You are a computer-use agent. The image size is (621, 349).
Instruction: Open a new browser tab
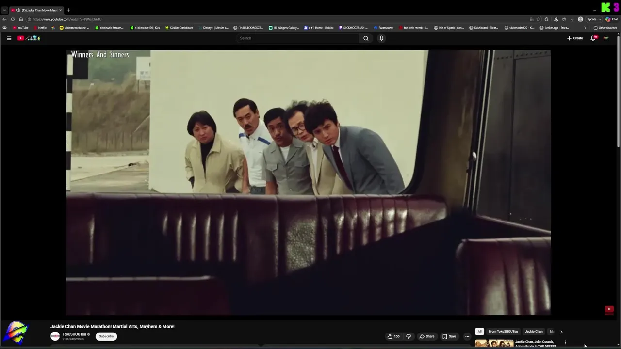(68, 10)
